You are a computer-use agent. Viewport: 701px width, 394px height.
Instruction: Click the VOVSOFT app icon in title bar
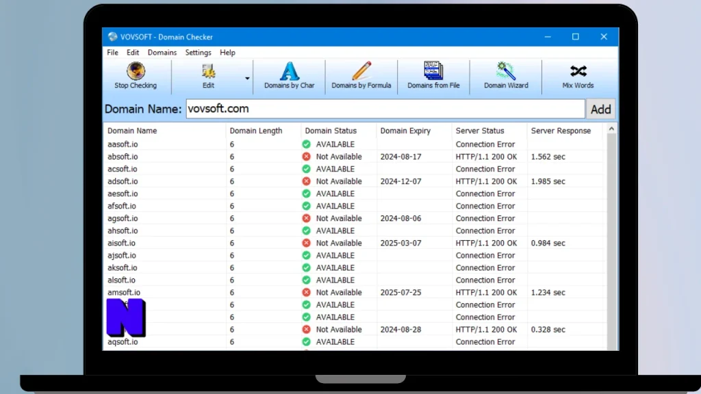[112, 37]
